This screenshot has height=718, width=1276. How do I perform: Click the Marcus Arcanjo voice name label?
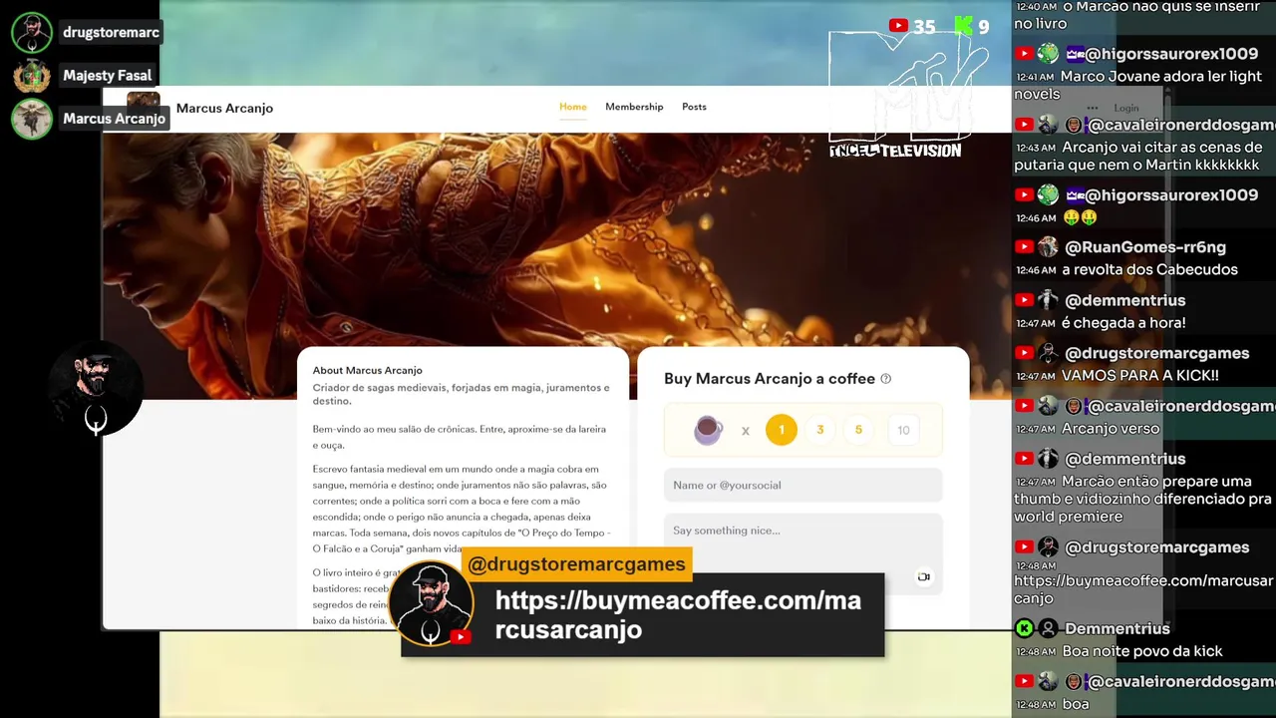[x=115, y=119]
